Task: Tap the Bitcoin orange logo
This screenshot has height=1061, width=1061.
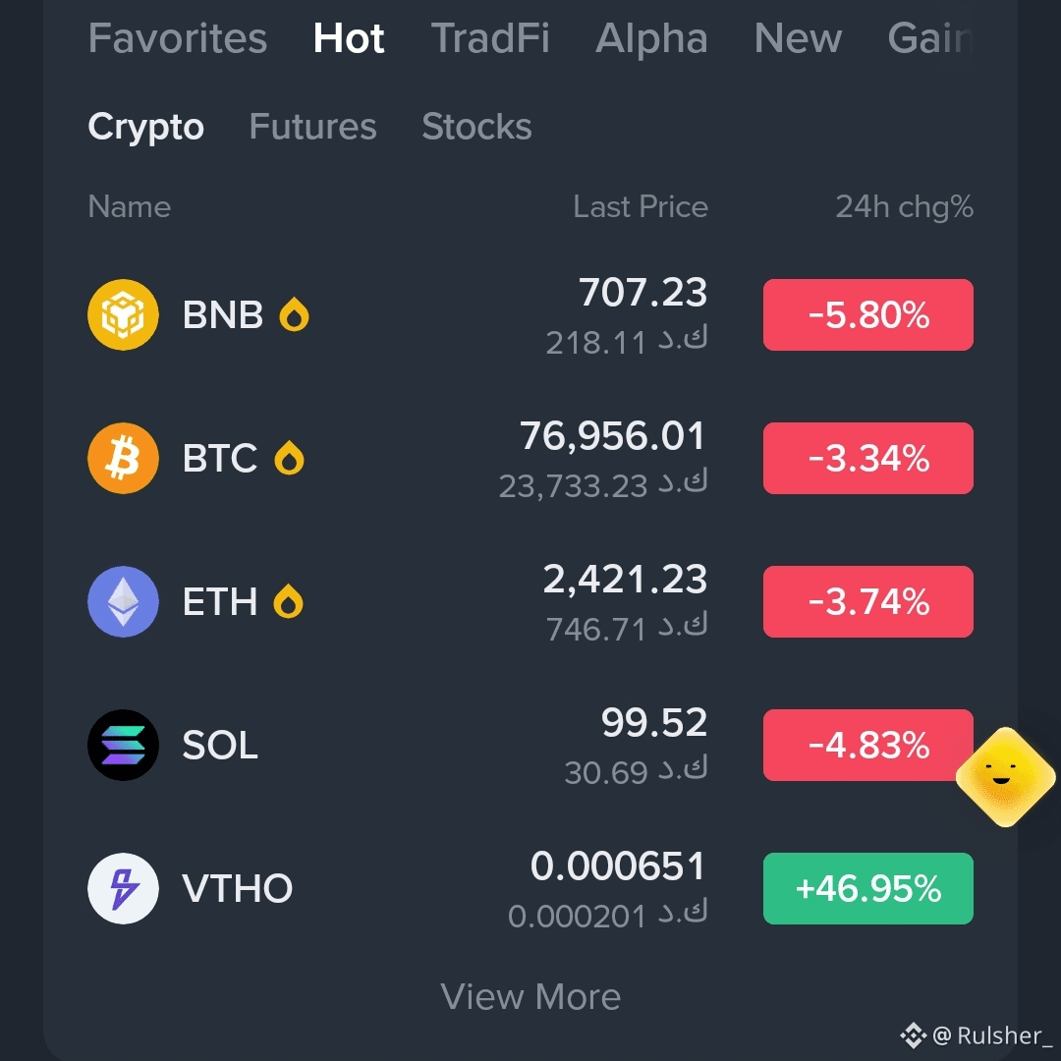Action: tap(123, 458)
